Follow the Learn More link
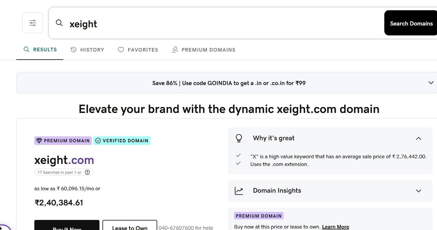437x230 pixels. point(335,227)
